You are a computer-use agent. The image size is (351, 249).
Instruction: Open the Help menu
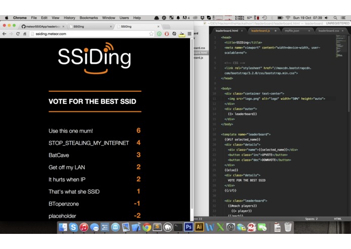point(137,18)
